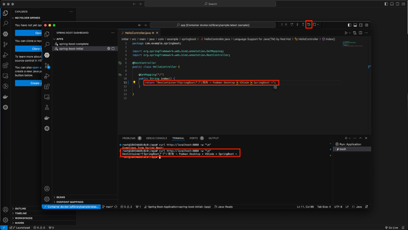The height and width of the screenshot is (230, 408).
Task: Open Extensions view in the front window
Action: [x=47, y=86]
